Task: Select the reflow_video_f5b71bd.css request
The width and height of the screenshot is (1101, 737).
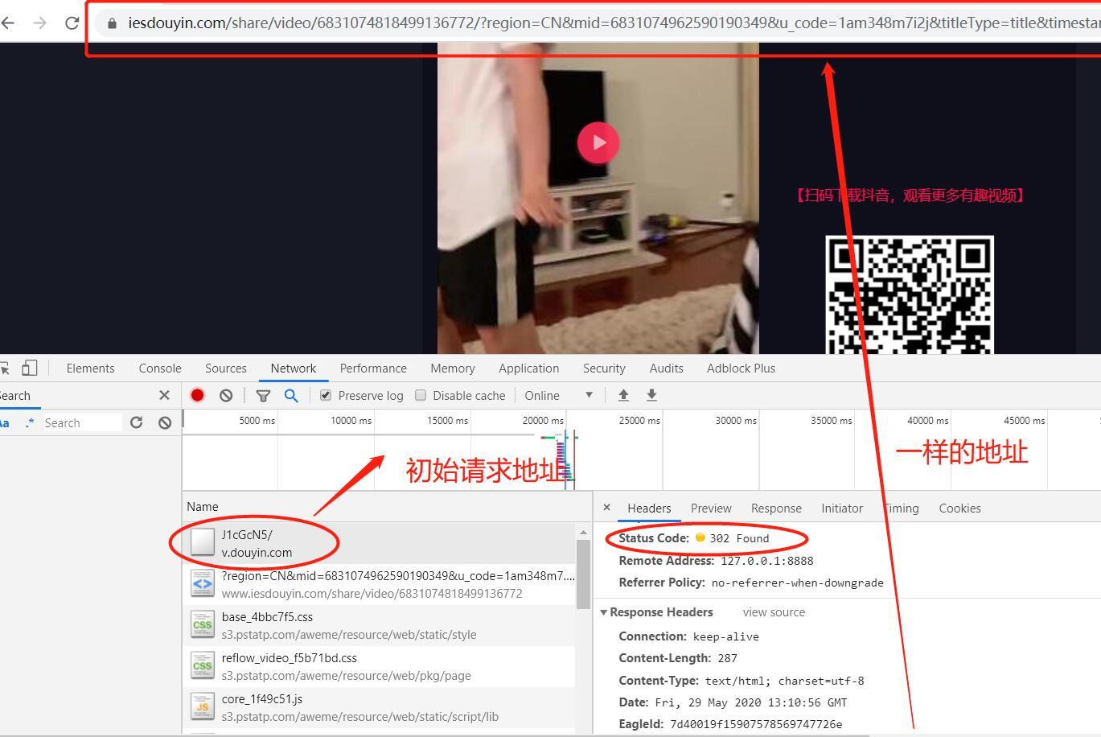Action: click(379, 666)
